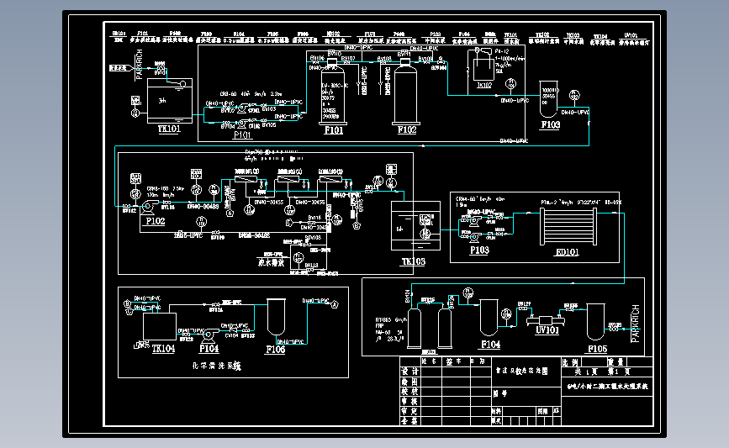Select the 设计 title block cell
The height and width of the screenshot is (448, 729).
click(409, 372)
